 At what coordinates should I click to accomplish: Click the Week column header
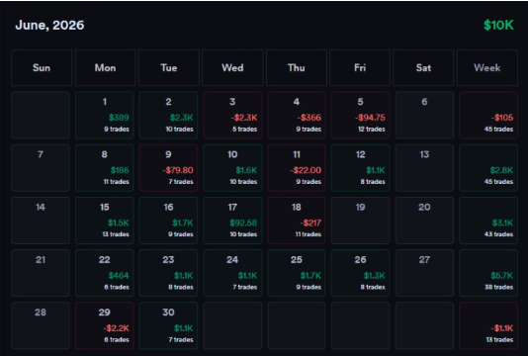tap(487, 67)
